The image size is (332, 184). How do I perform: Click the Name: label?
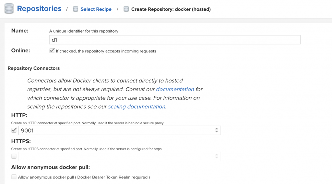(x=20, y=31)
